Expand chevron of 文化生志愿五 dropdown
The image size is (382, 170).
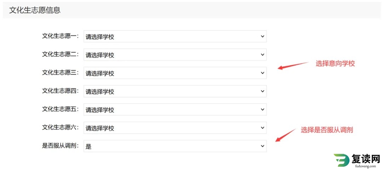point(262,109)
